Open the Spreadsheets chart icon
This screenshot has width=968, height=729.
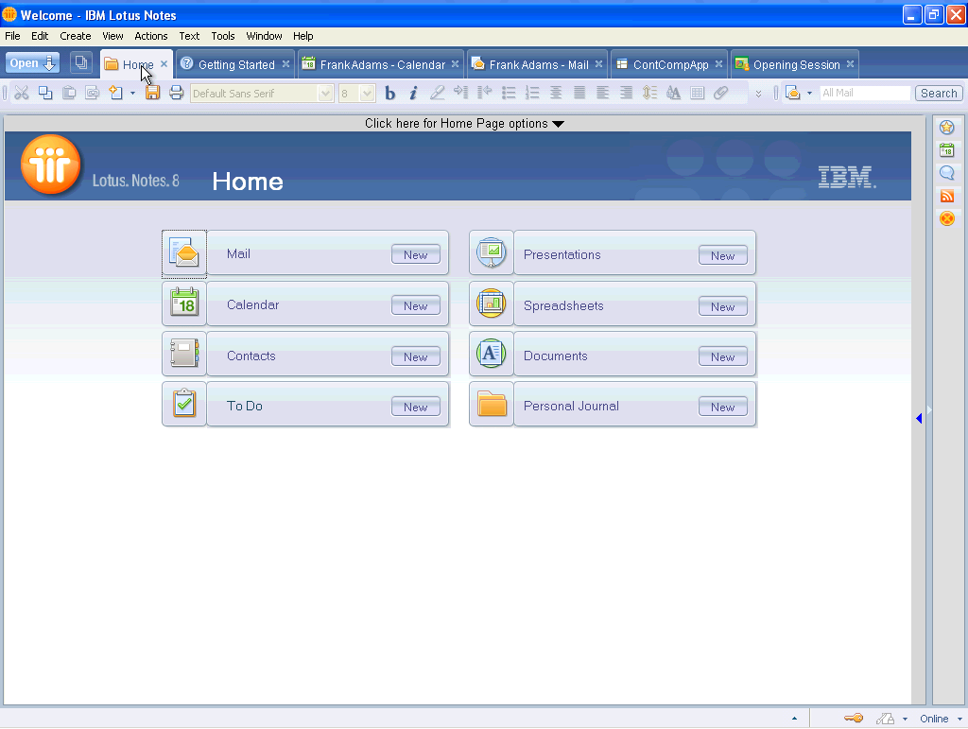click(491, 304)
